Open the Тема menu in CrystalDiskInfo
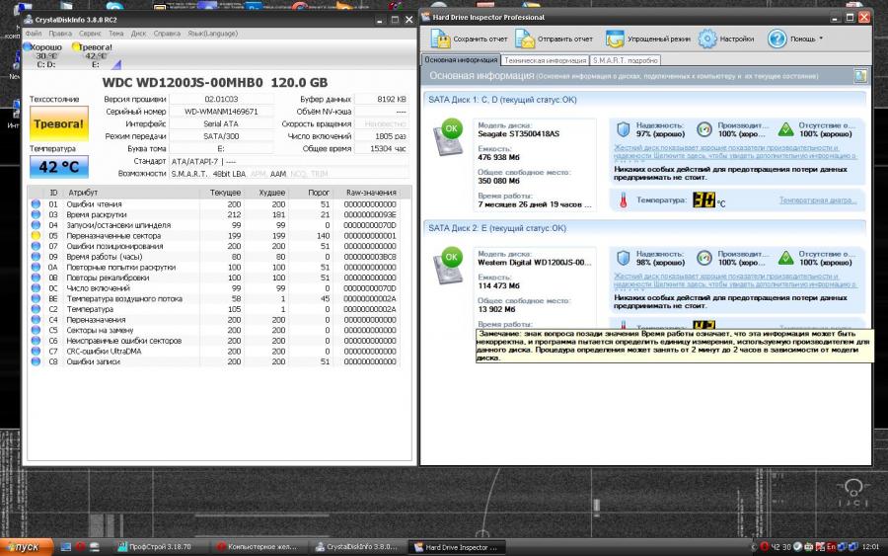 coord(116,34)
